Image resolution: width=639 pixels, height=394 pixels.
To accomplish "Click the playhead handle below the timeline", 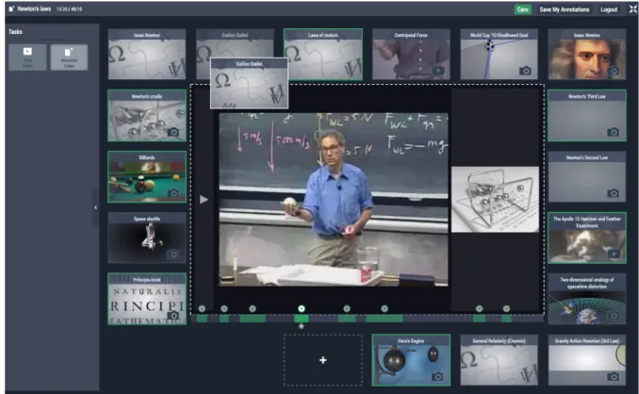I will (302, 326).
